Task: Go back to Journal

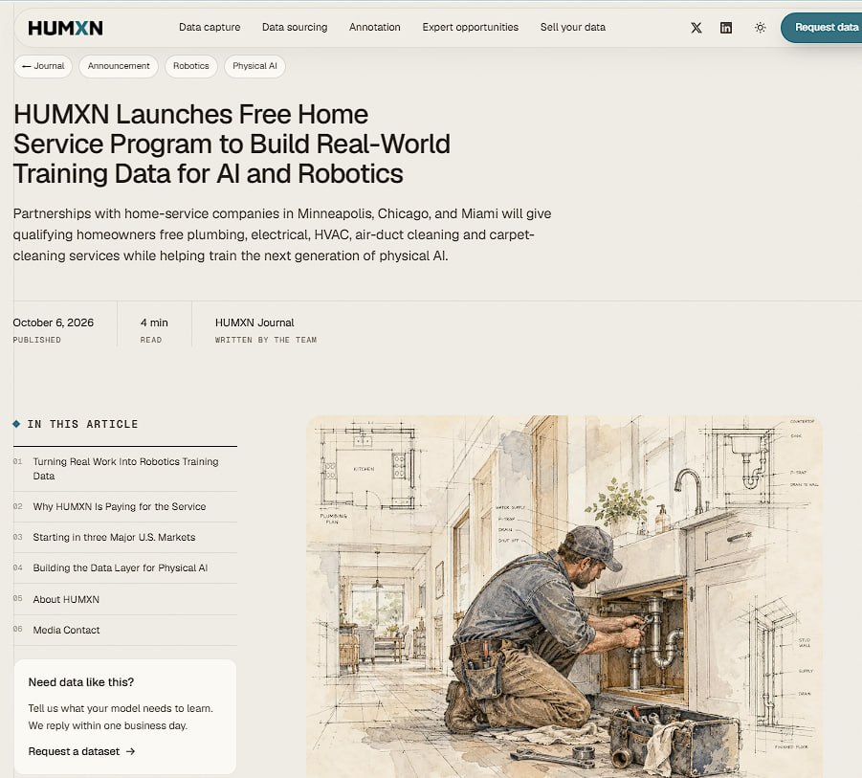Action: (43, 66)
